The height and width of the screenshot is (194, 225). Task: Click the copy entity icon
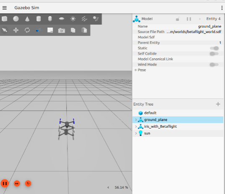73,30
